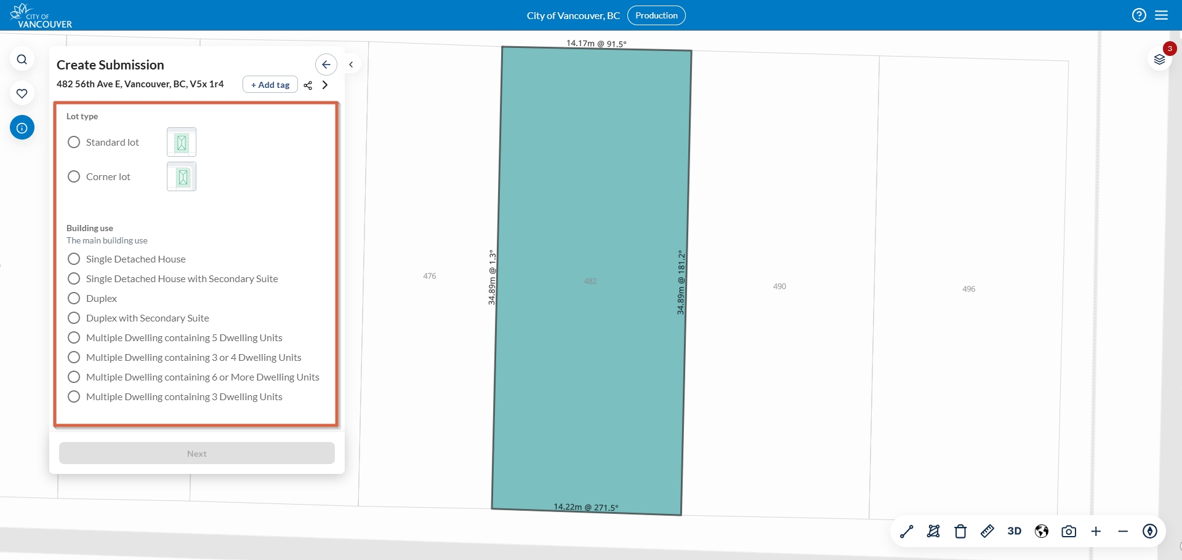Select Multiple Dwelling containing 3 or 4 Units

tap(74, 357)
